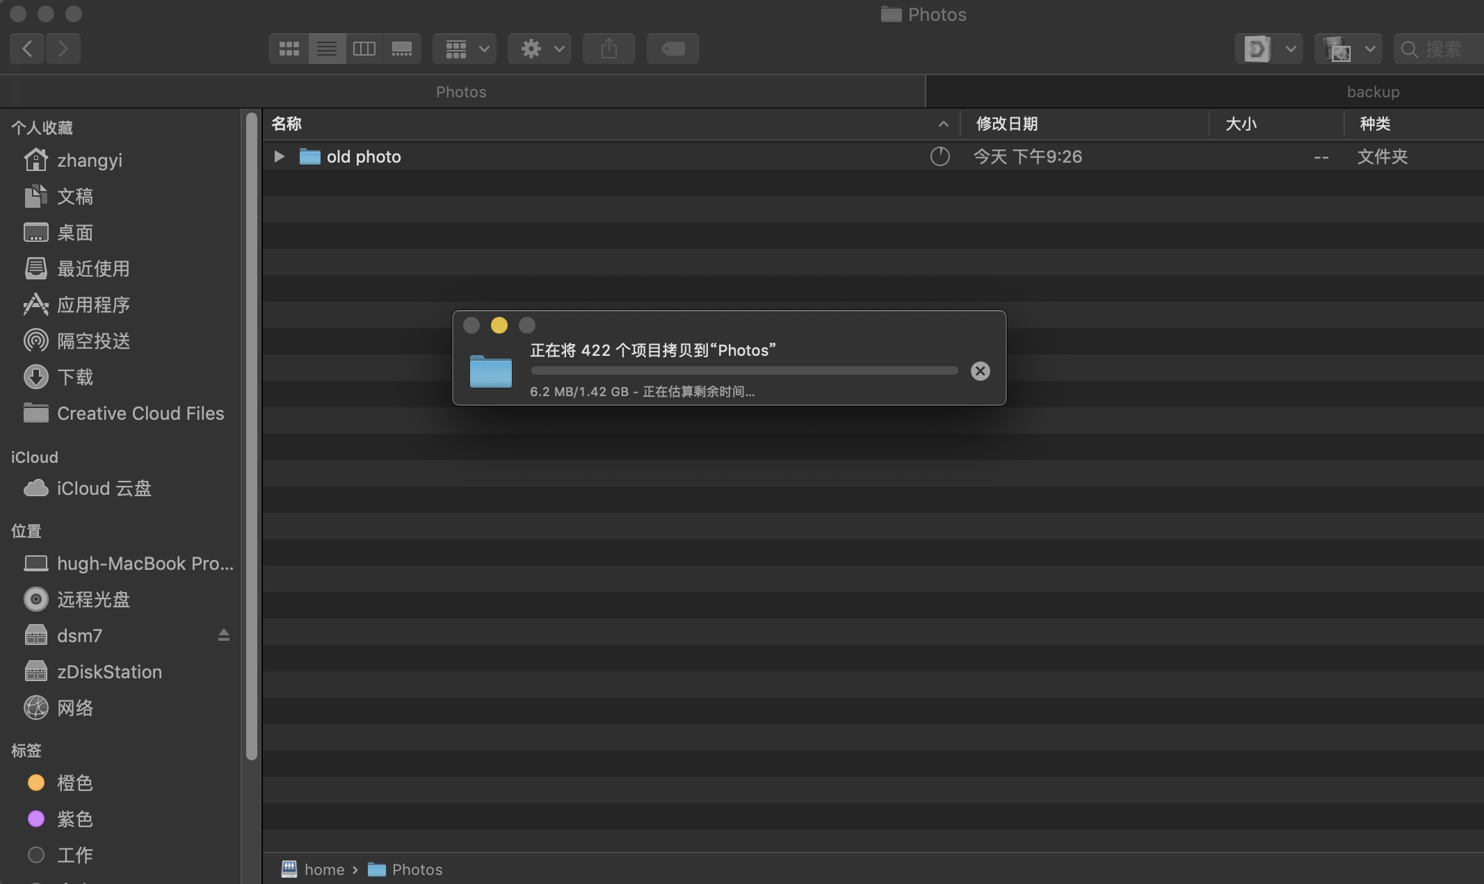Click the 标签 section header
This screenshot has width=1484, height=884.
click(26, 751)
